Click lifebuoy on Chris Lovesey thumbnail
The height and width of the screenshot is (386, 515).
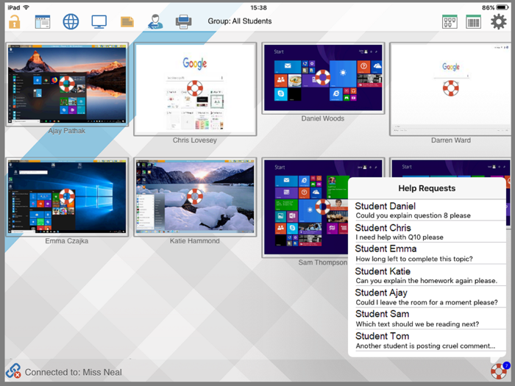[195, 88]
